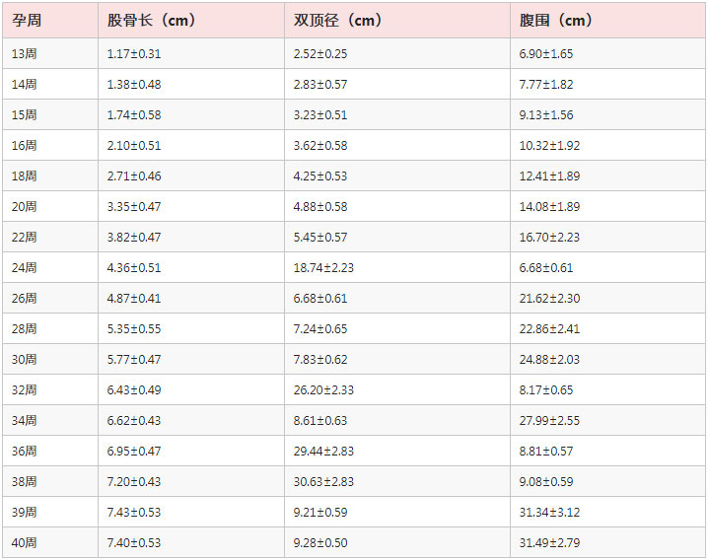Viewport: 708px width, 560px height.
Task: Click the 18周 row label
Action: tap(24, 176)
